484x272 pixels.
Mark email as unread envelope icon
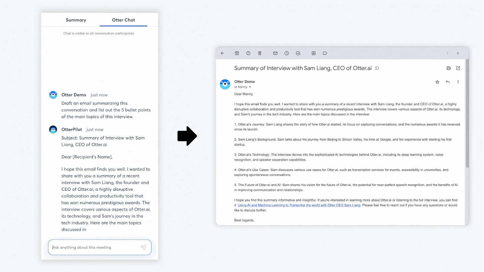click(275, 53)
